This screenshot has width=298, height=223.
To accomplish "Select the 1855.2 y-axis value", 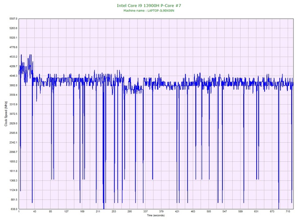I will point(13,162).
